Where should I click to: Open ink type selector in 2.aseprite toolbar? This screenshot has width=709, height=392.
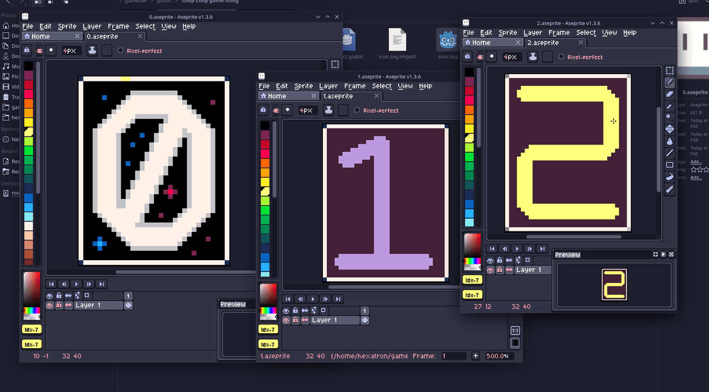pyautogui.click(x=532, y=56)
